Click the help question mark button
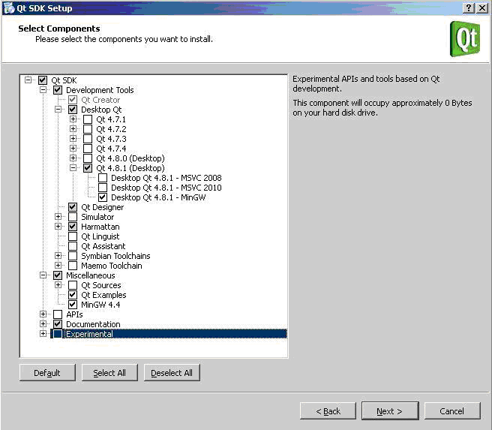492x430 pixels. point(469,8)
